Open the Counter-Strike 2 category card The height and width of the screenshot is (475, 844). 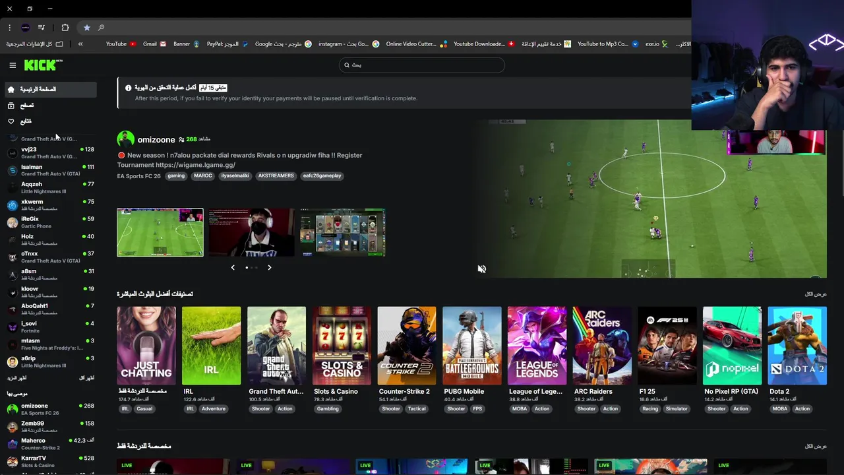tap(407, 345)
